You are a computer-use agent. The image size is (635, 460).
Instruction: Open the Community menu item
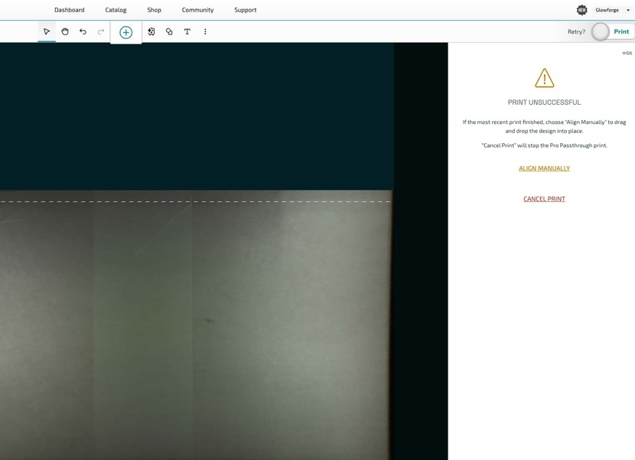[x=197, y=10]
